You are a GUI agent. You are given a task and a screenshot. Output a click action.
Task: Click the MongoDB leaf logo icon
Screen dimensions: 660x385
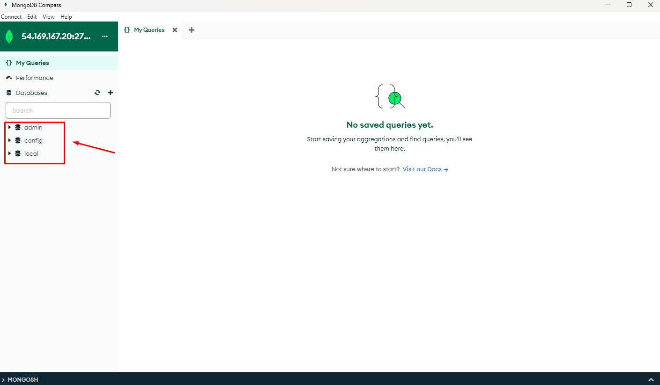[9, 36]
